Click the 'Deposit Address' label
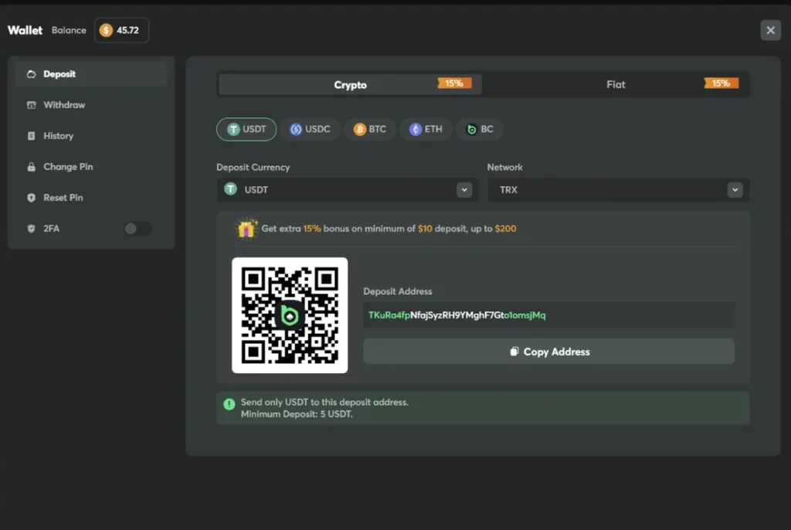 pos(398,291)
